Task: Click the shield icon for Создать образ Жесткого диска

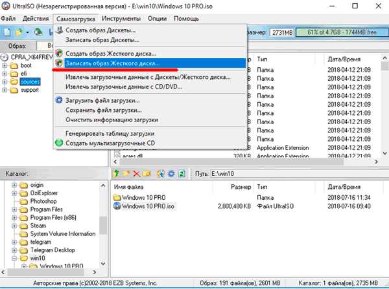Action: 59,53
